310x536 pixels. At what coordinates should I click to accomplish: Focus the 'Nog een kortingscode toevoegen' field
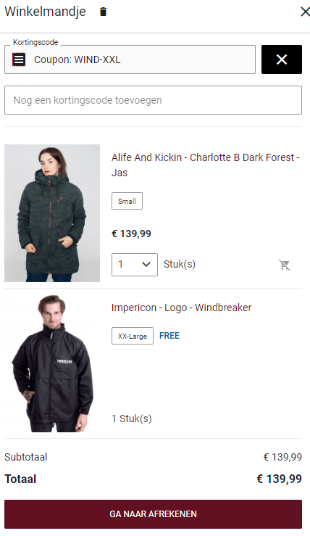153,100
